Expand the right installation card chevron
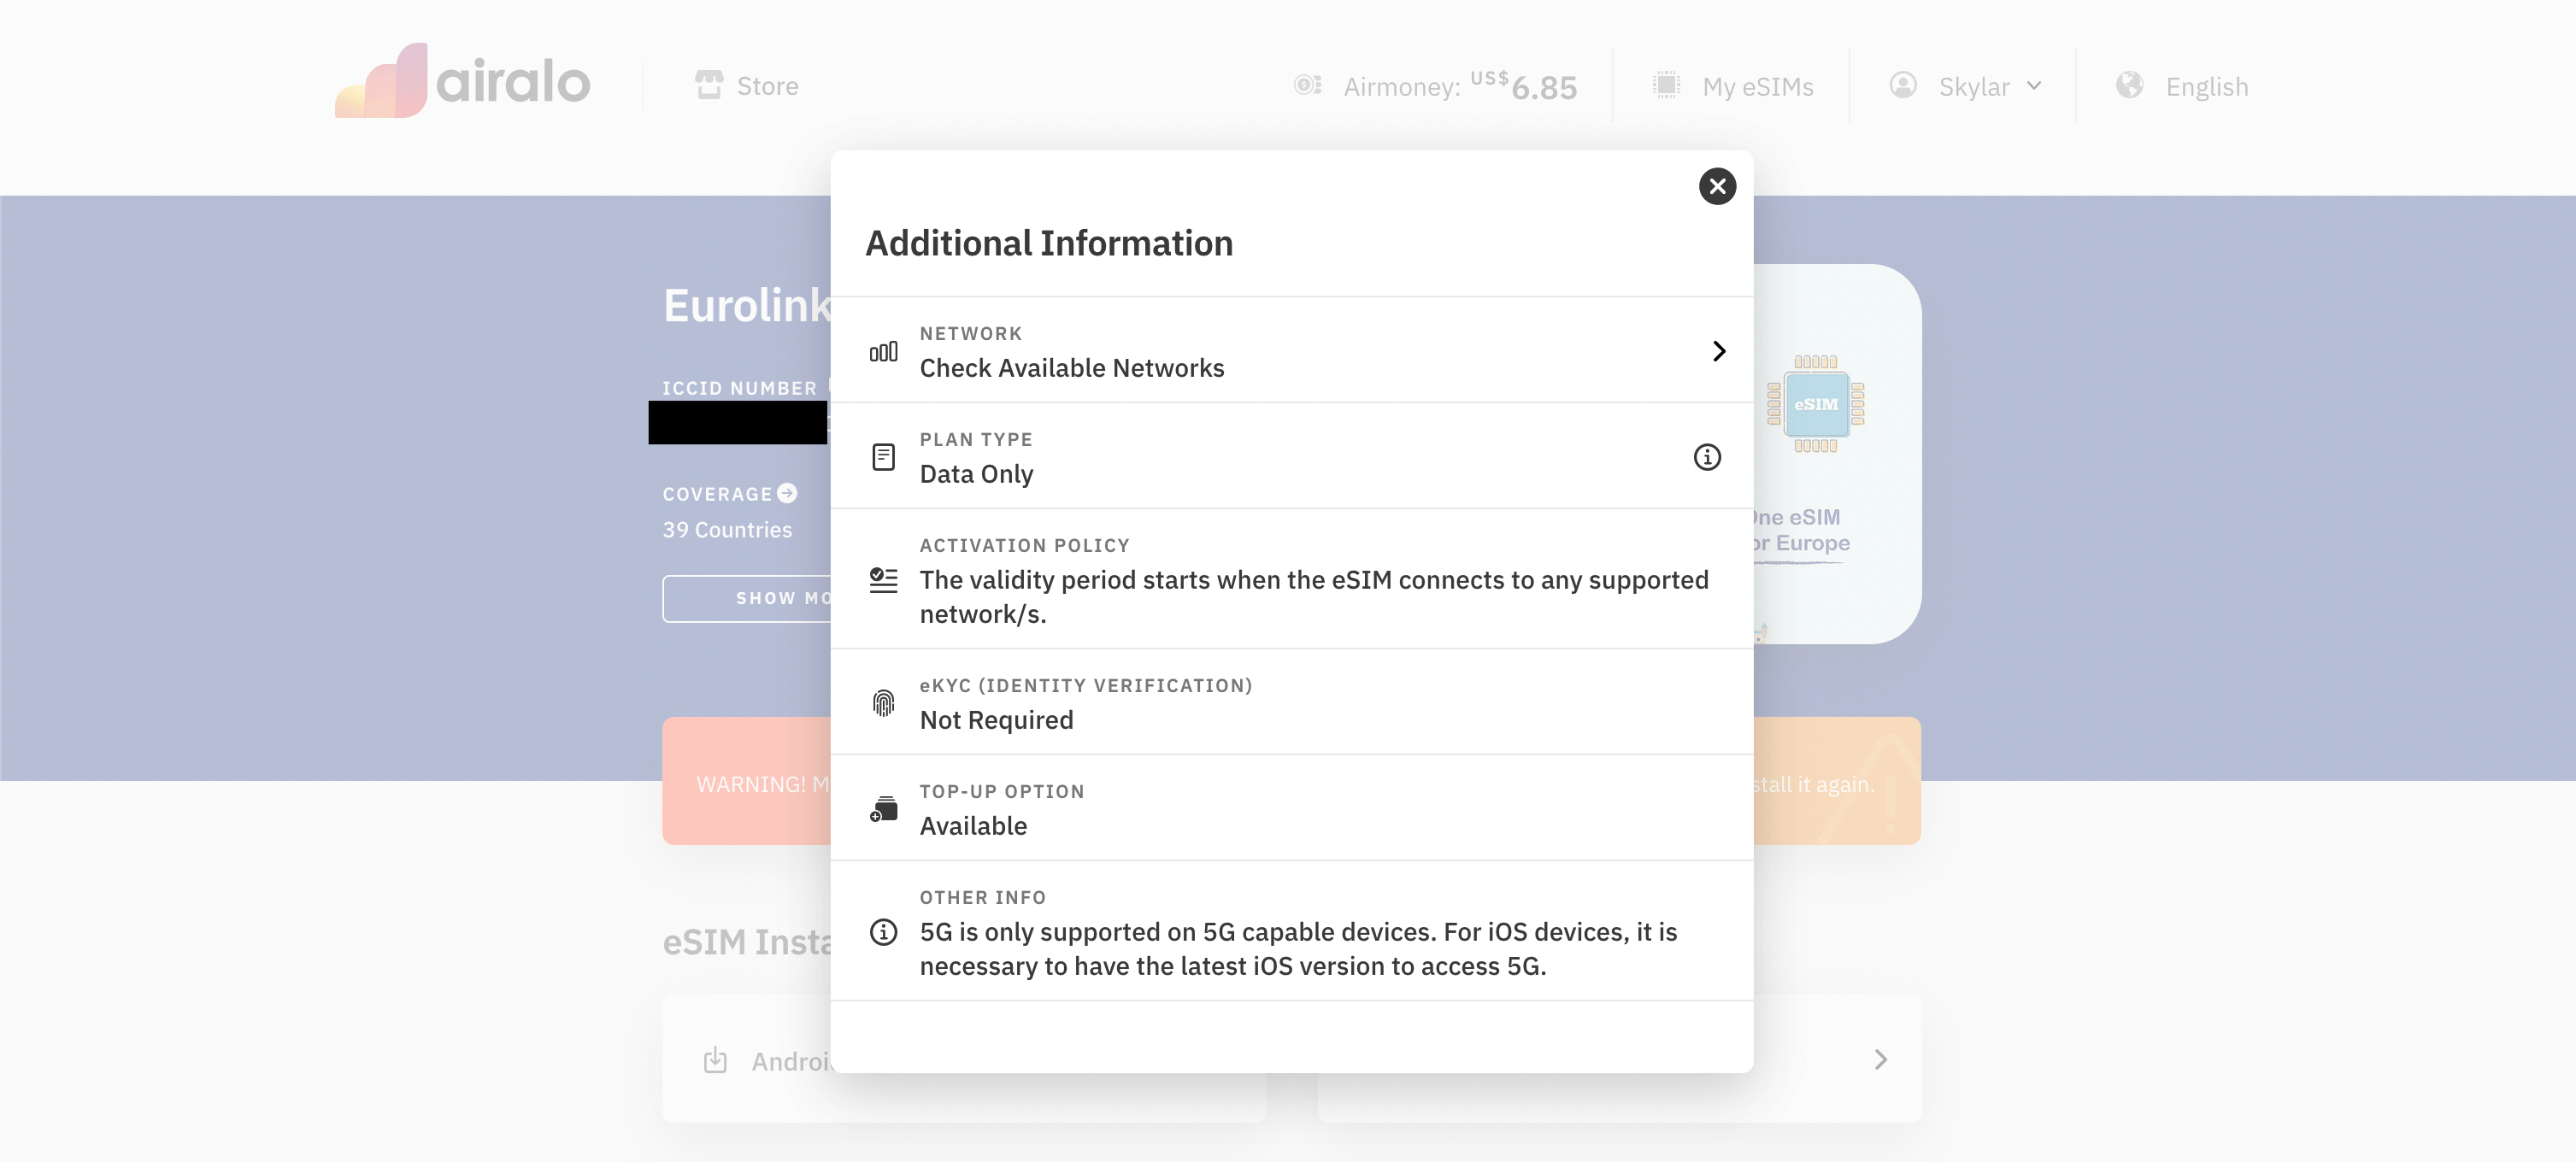The height and width of the screenshot is (1162, 2576). [x=1880, y=1059]
